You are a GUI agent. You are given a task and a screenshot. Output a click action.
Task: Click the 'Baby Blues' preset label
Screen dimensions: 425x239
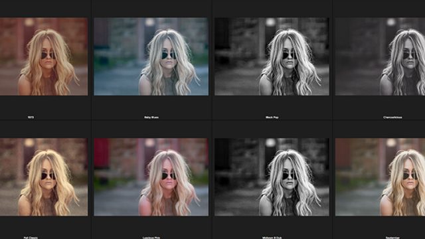151,118
